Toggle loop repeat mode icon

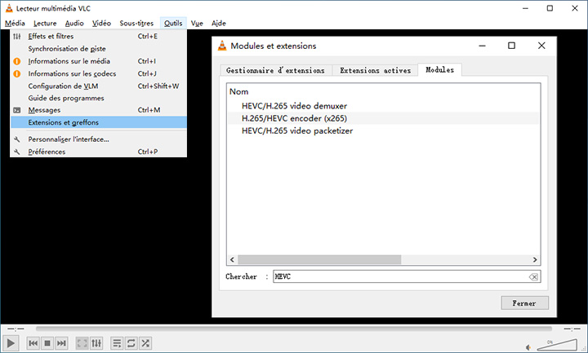(131, 343)
